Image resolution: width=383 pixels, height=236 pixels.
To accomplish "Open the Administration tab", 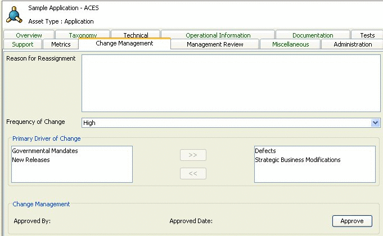I will tap(353, 44).
